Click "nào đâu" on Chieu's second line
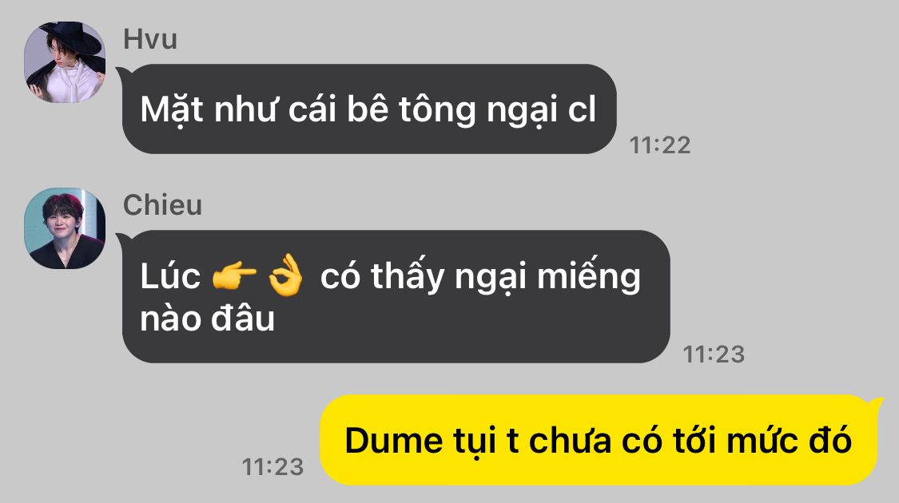 [208, 319]
